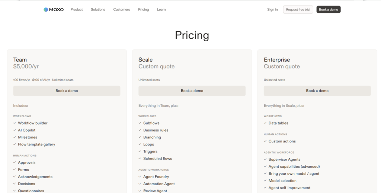The image size is (381, 193).
Task: Click the Acknowledgements feature
Action: 35,177
